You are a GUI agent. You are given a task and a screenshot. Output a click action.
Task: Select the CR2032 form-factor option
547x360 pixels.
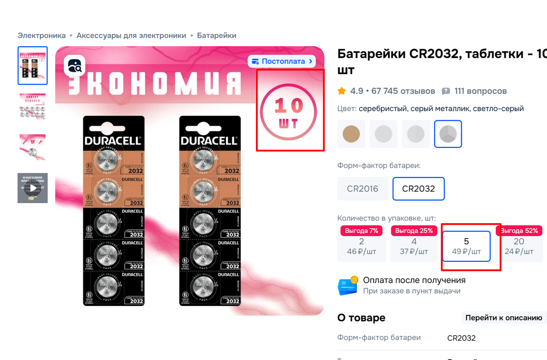pyautogui.click(x=418, y=189)
